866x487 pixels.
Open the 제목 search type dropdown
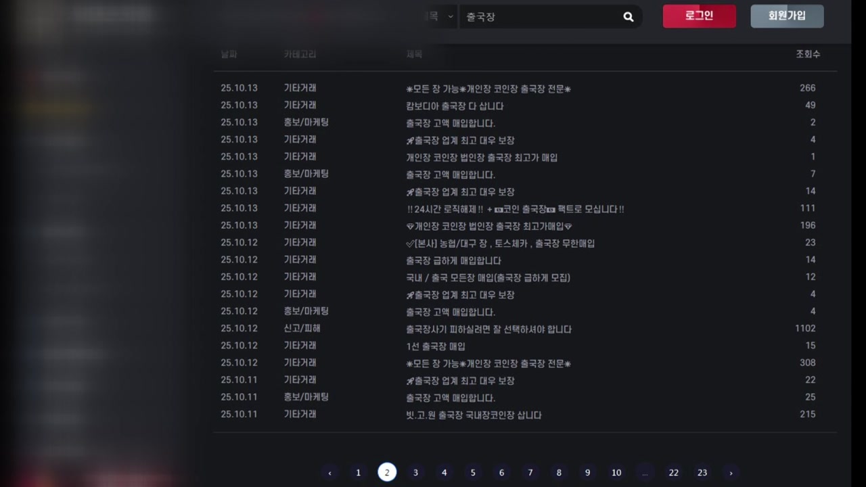(438, 16)
